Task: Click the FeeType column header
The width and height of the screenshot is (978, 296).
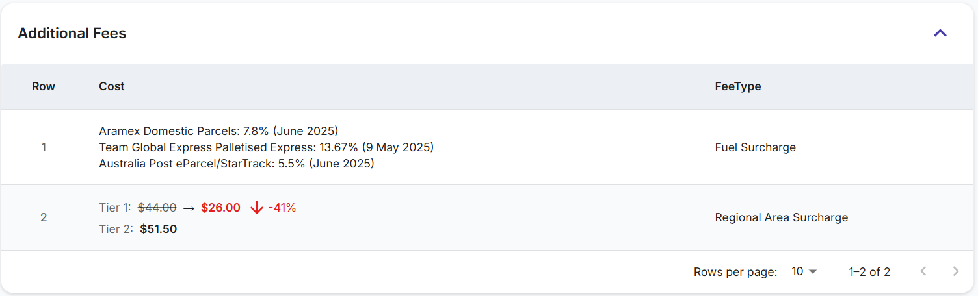Action: pos(737,86)
